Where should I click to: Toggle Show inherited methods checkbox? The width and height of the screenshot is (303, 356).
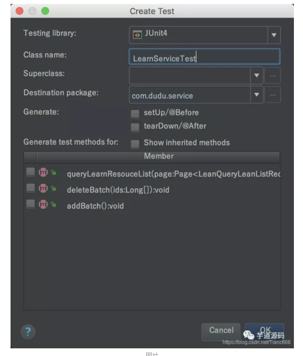[x=135, y=143]
